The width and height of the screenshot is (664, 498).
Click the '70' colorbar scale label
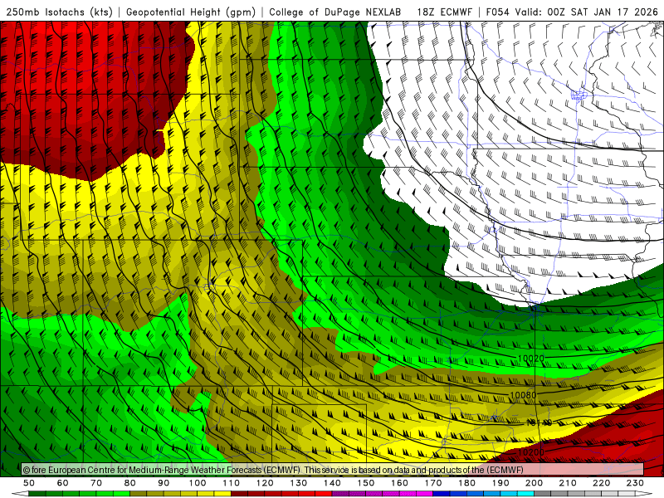(x=96, y=483)
